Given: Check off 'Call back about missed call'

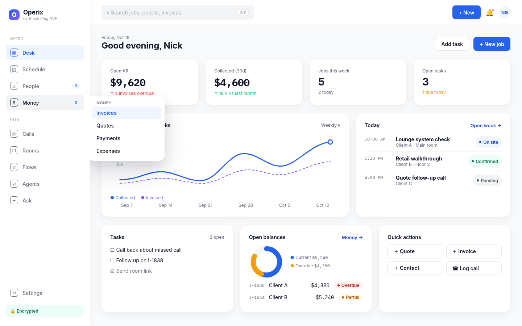Looking at the screenshot, I should (x=112, y=250).
